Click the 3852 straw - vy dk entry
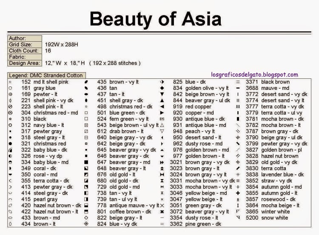Viewport: 319px width, 235px height. pyautogui.click(x=269, y=181)
